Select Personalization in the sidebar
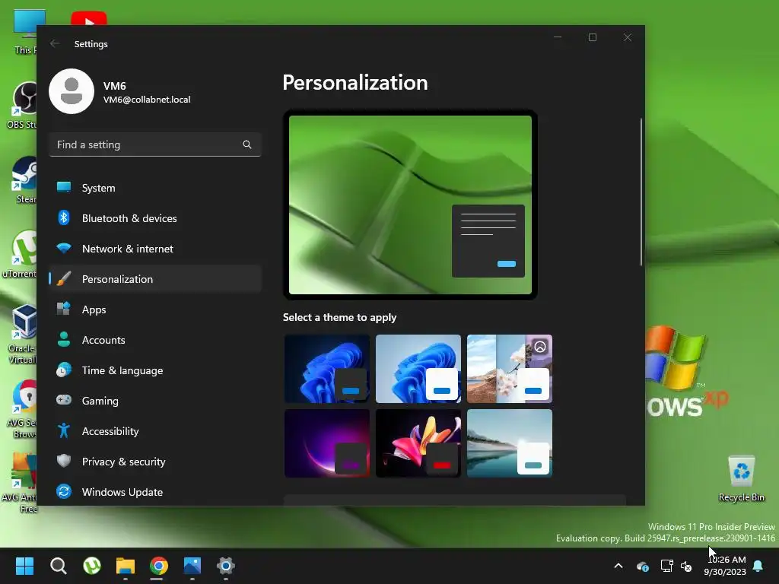The image size is (779, 584). [x=155, y=279]
